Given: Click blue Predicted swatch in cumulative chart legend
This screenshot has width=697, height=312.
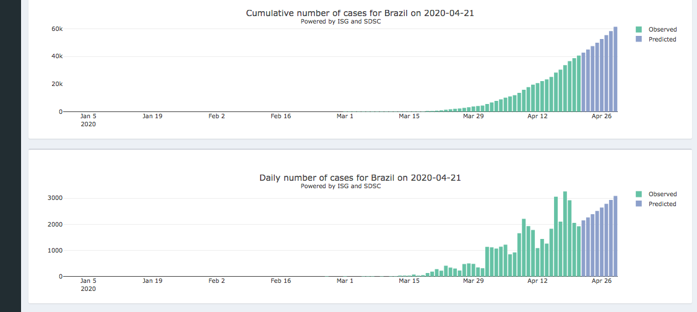Looking at the screenshot, I should 639,39.
